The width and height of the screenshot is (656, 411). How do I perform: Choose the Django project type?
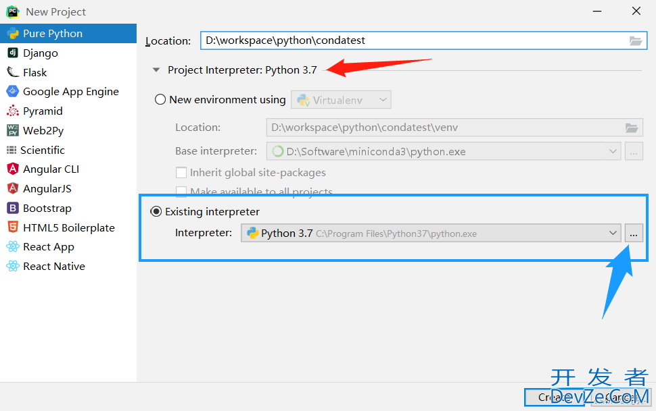[x=68, y=53]
